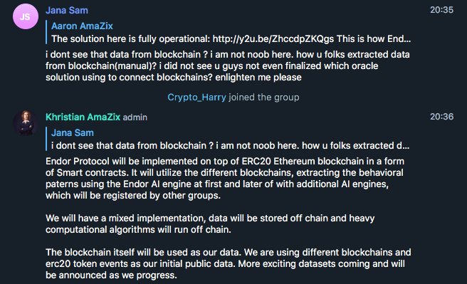The height and width of the screenshot is (284, 467).
Task: Click the Jana Sam name in the reply quote
Action: 73,133
